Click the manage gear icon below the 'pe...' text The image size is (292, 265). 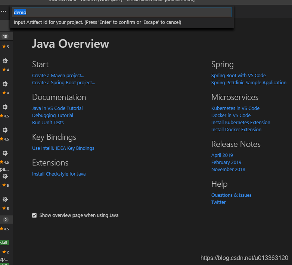[x=5, y=176]
